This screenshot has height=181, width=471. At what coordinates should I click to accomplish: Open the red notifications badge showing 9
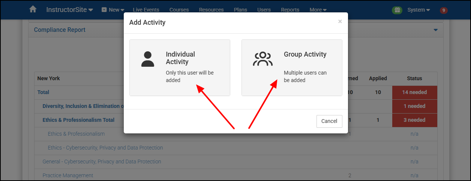[x=444, y=10]
